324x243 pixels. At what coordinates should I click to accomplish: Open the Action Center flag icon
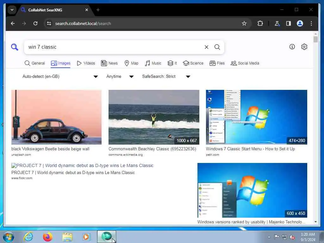277,237
